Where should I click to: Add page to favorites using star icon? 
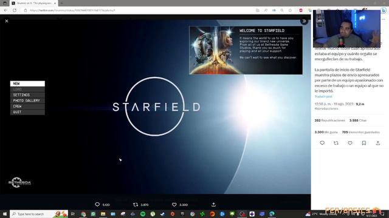point(290,10)
